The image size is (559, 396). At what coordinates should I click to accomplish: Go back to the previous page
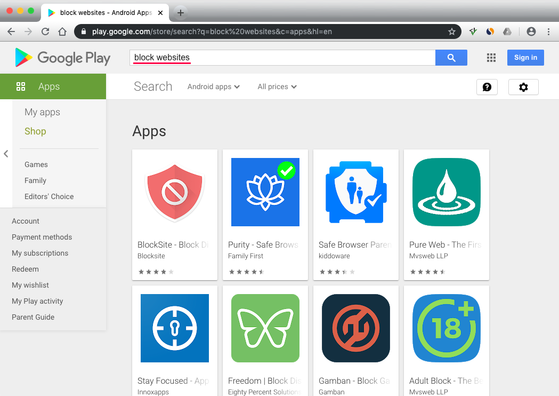11,31
